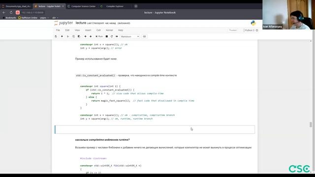Screen dimensions: 315x177
Task: Expand the unipro bookmarks folder
Action: pos(44,18)
